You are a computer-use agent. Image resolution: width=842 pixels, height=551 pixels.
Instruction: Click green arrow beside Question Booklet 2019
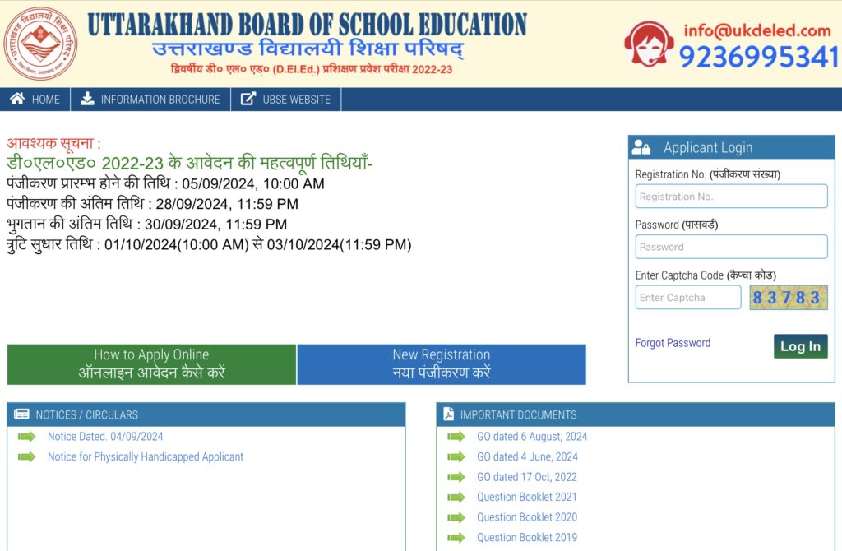pos(456,538)
